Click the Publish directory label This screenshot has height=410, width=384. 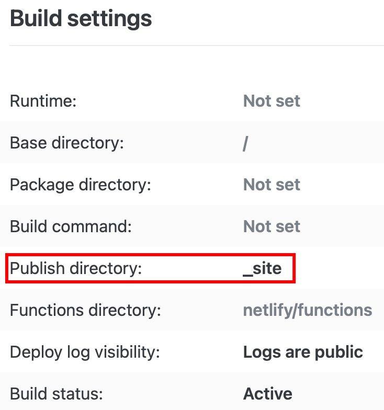(x=76, y=268)
